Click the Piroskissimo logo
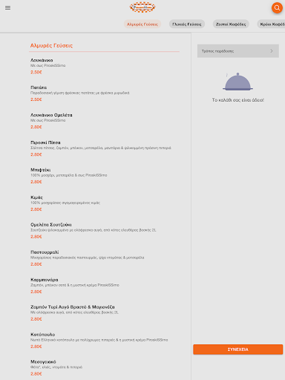 pos(142,7)
